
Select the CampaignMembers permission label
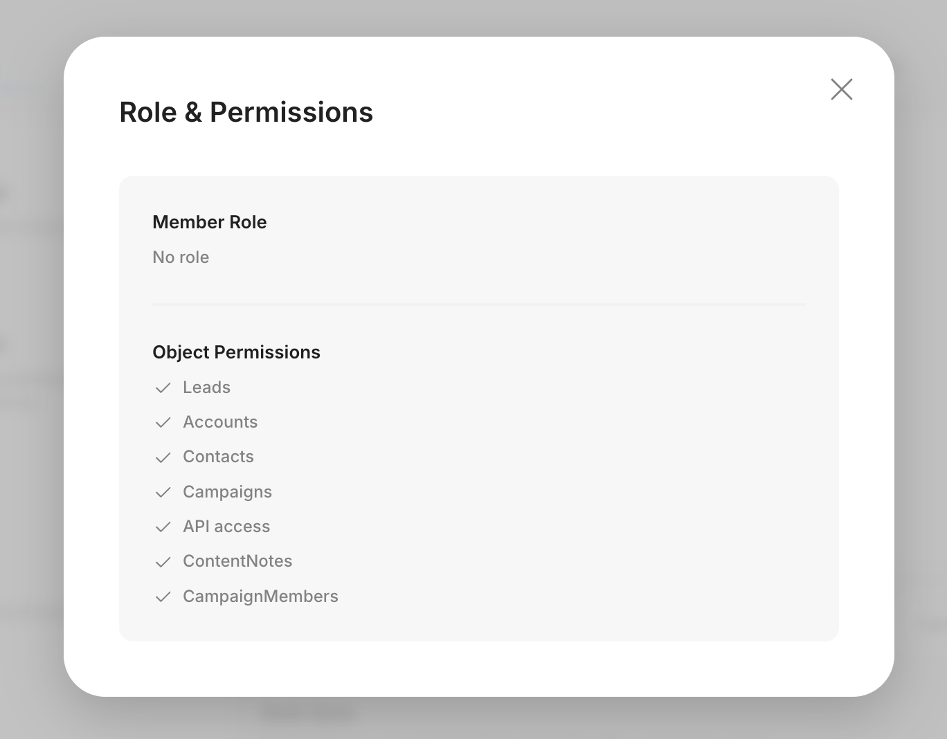tap(260, 596)
